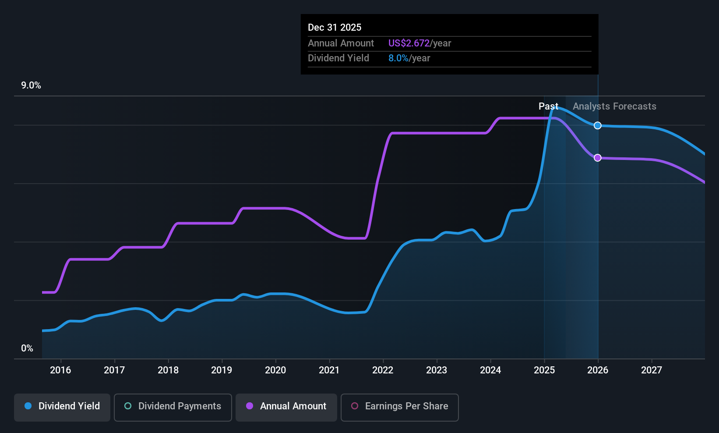
Task: Click the 2024 x-axis label
Action: 490,370
